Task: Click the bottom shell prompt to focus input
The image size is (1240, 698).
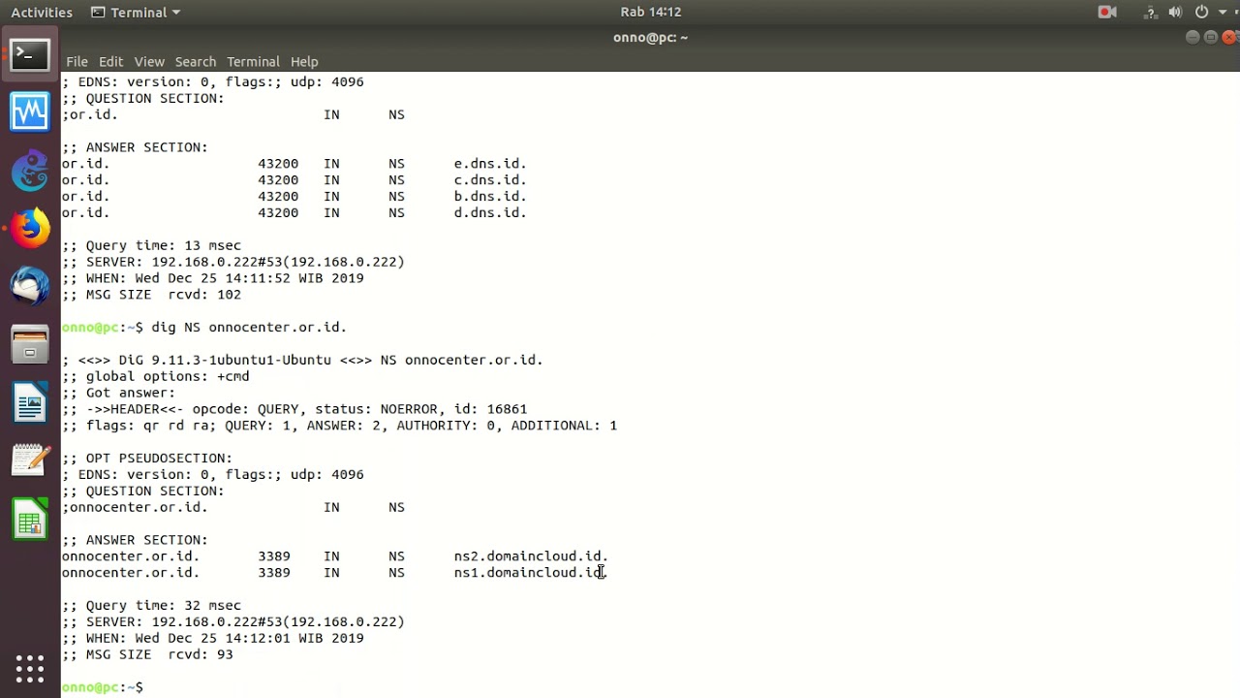Action: click(103, 687)
